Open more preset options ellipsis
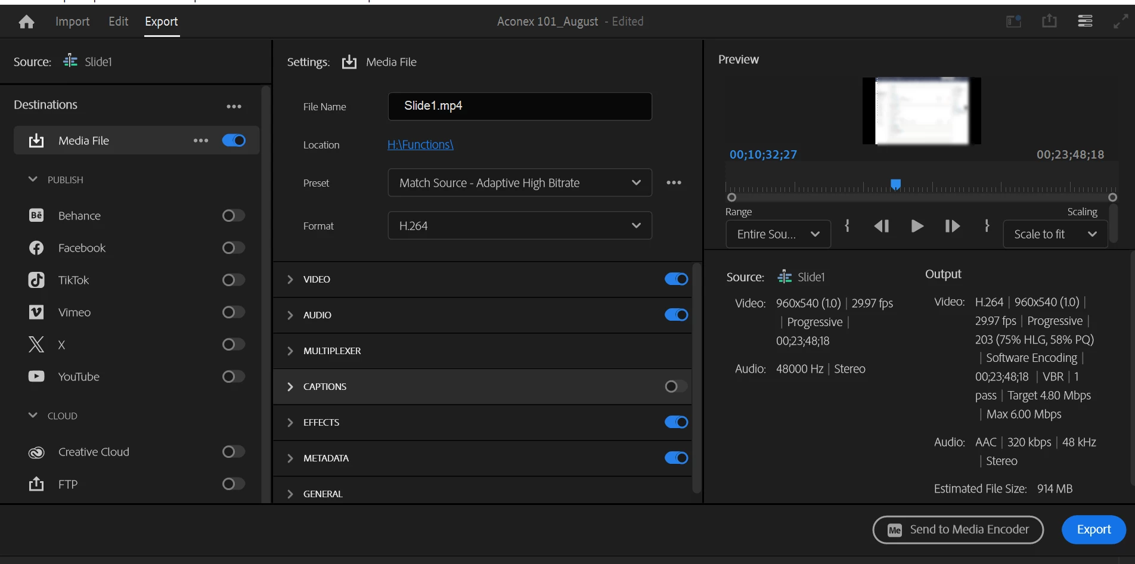 pyautogui.click(x=674, y=182)
